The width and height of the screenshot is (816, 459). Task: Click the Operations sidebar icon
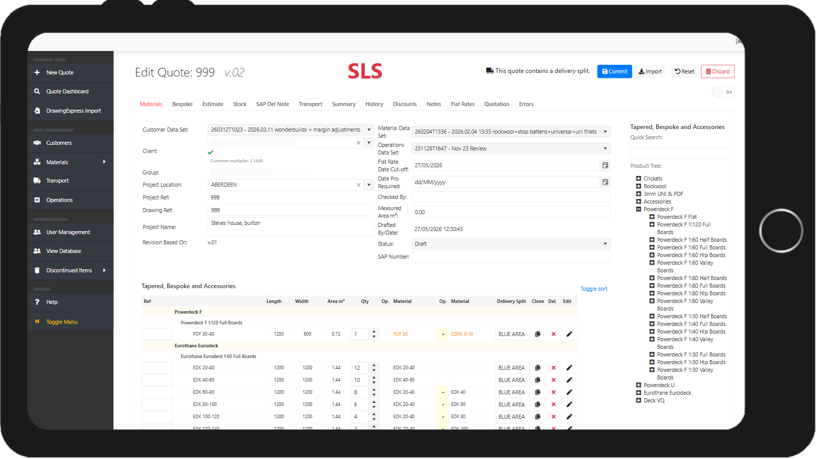(x=37, y=200)
